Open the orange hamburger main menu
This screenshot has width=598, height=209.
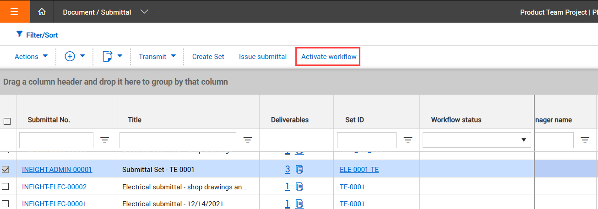(x=15, y=12)
